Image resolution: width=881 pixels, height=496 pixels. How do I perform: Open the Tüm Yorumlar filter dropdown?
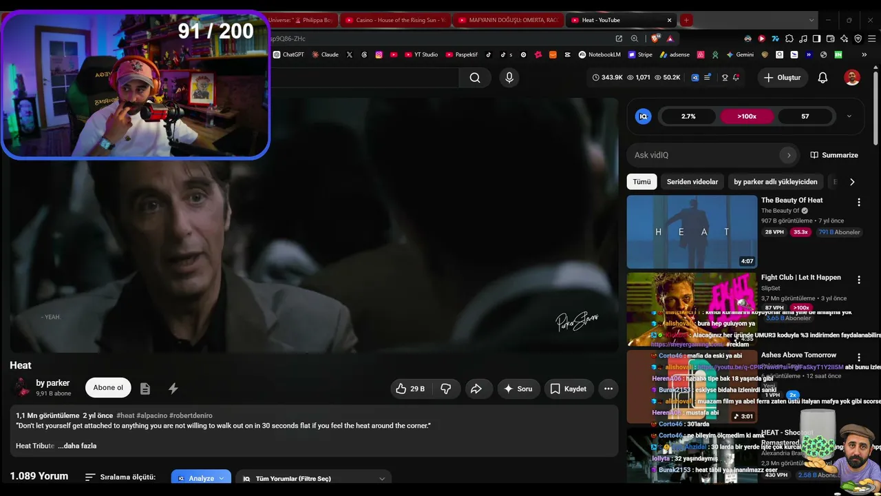tap(313, 478)
